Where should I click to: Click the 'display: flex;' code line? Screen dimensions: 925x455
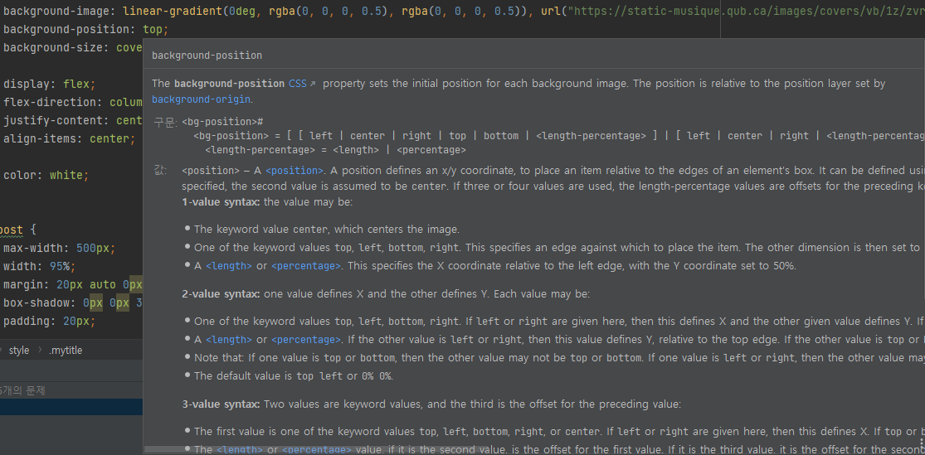pos(49,84)
